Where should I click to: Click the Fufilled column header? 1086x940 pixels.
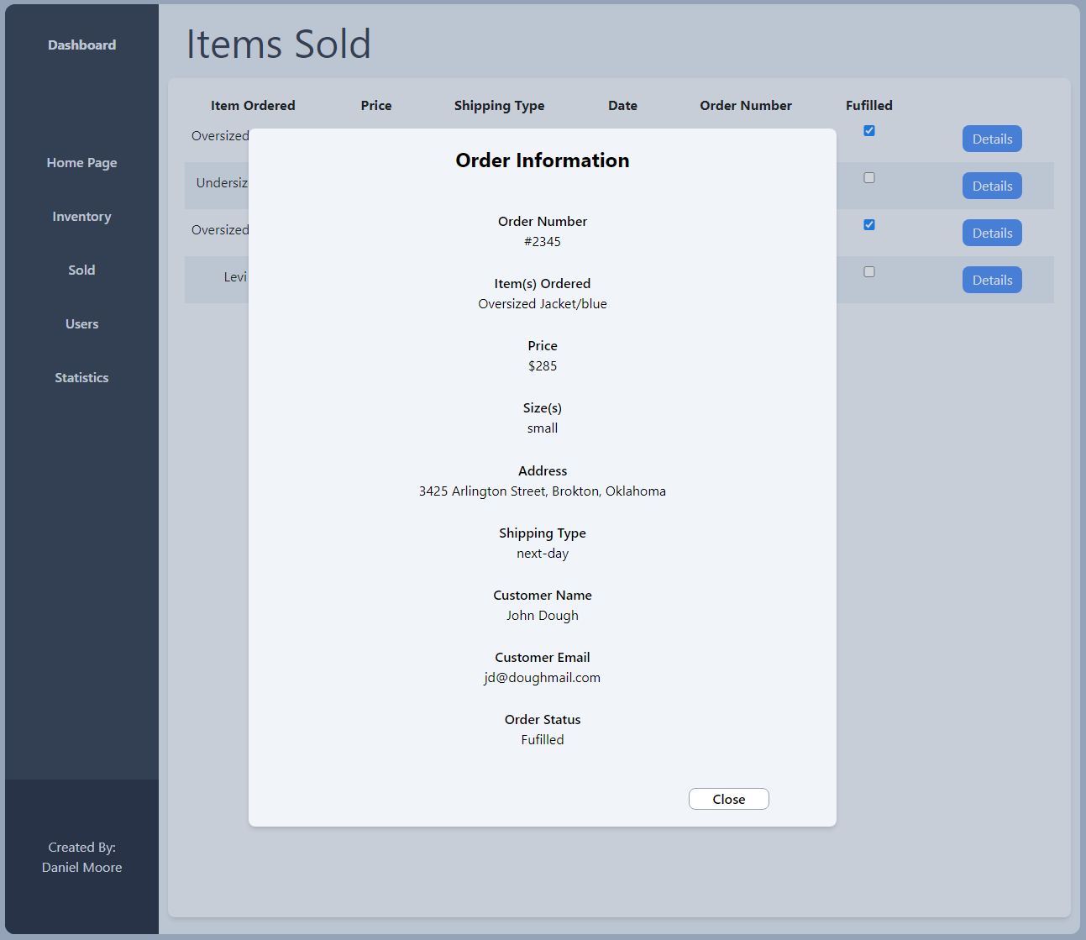[869, 106]
